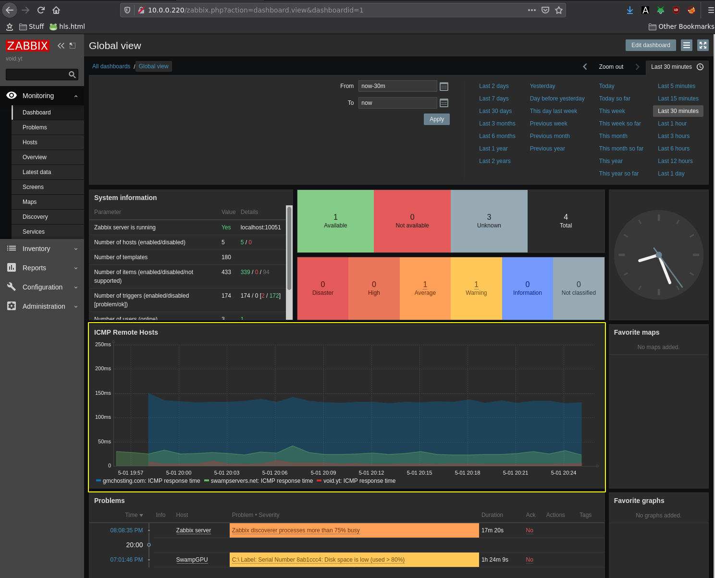Click the orange Average severity tile
Image resolution: width=715 pixels, height=578 pixels.
(x=425, y=289)
